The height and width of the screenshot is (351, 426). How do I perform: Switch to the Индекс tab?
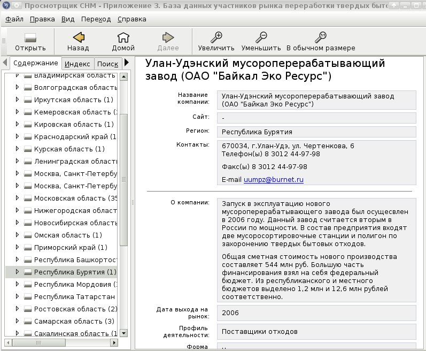coord(78,64)
